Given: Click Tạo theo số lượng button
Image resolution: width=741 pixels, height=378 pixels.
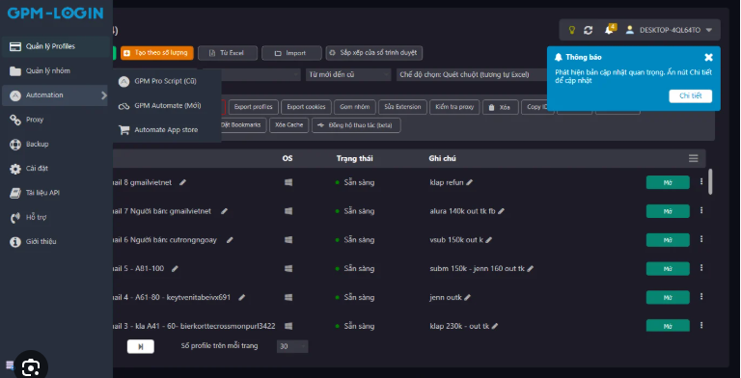Looking at the screenshot, I should tap(157, 53).
